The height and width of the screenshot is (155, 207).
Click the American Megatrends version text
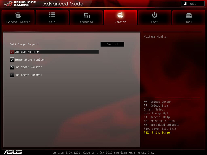103,152
